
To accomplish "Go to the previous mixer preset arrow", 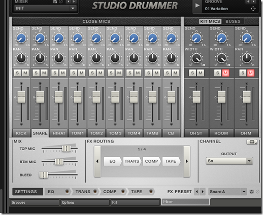I will click(69, 2).
